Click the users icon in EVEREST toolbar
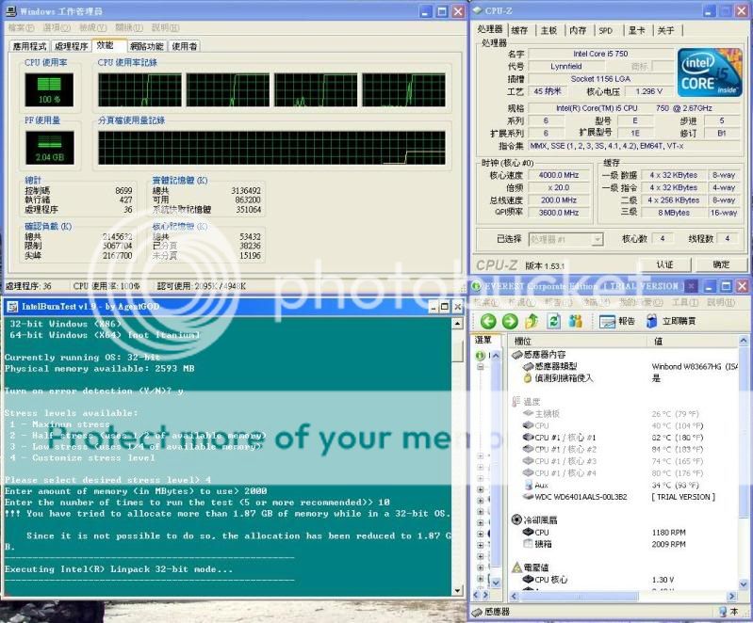753x623 pixels. point(576,321)
